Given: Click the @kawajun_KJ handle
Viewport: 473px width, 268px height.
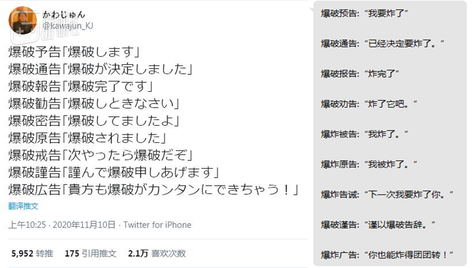Looking at the screenshot, I should pyautogui.click(x=68, y=25).
